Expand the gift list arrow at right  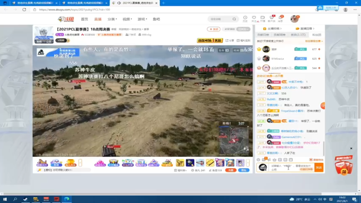click(x=248, y=163)
